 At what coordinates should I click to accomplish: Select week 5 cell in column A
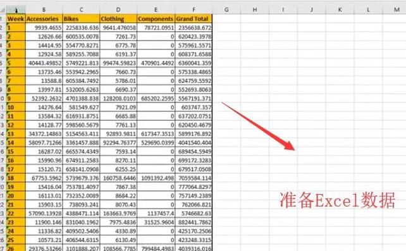(16, 63)
